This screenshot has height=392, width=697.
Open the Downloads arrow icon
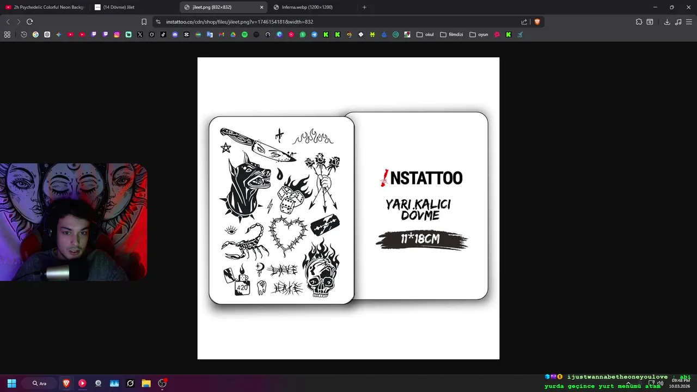(x=667, y=22)
